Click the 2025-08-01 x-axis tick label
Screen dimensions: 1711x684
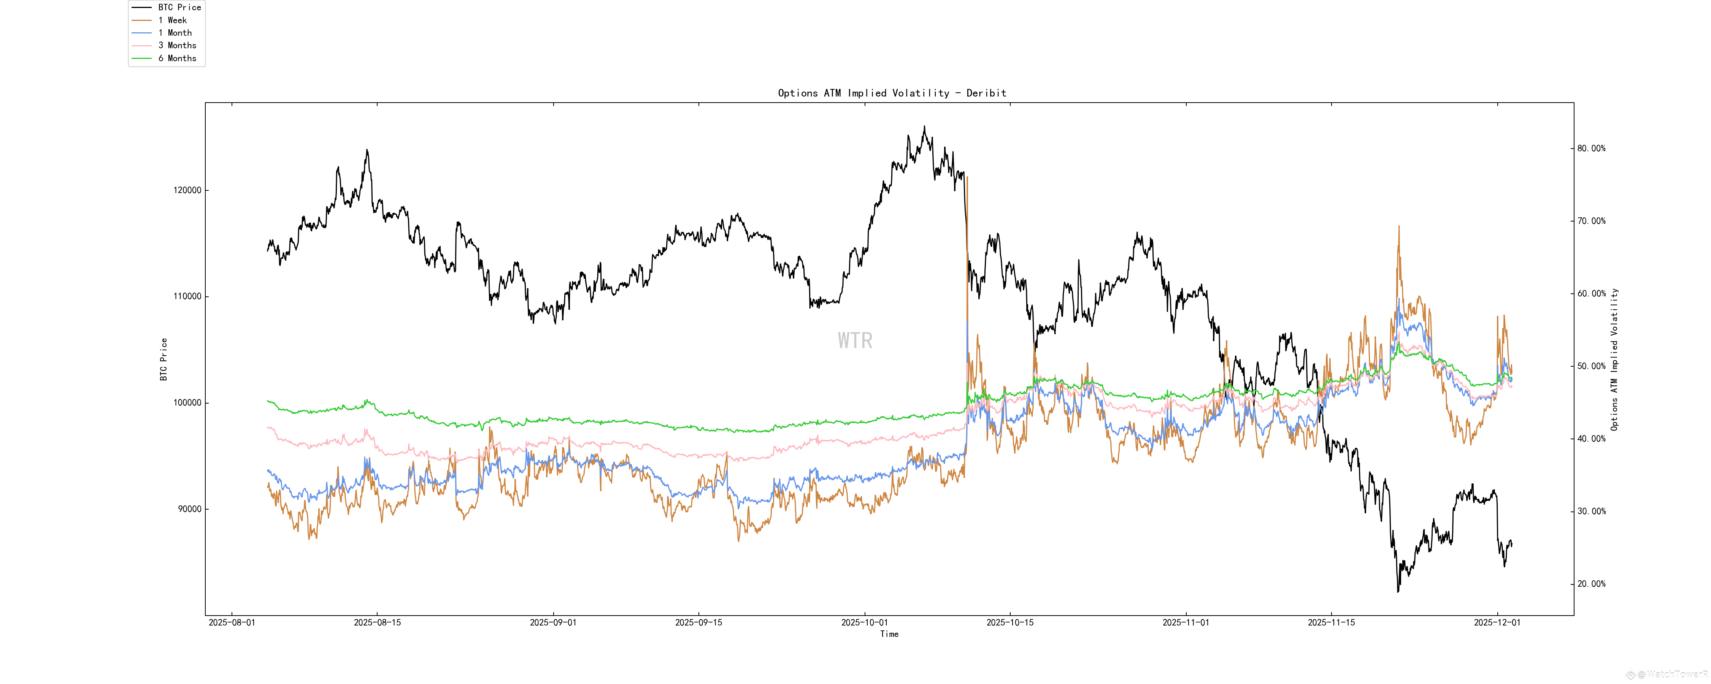point(231,623)
